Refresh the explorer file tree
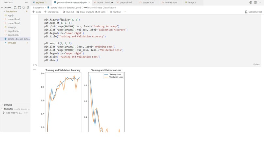This screenshot has height=153, width=264. [24, 8]
